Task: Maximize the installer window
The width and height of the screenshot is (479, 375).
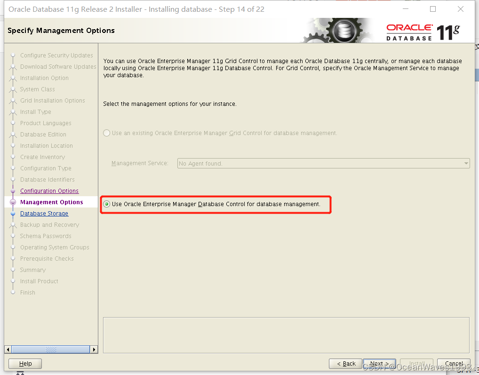Action: [433, 9]
